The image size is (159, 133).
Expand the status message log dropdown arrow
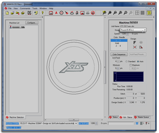coord(76,123)
